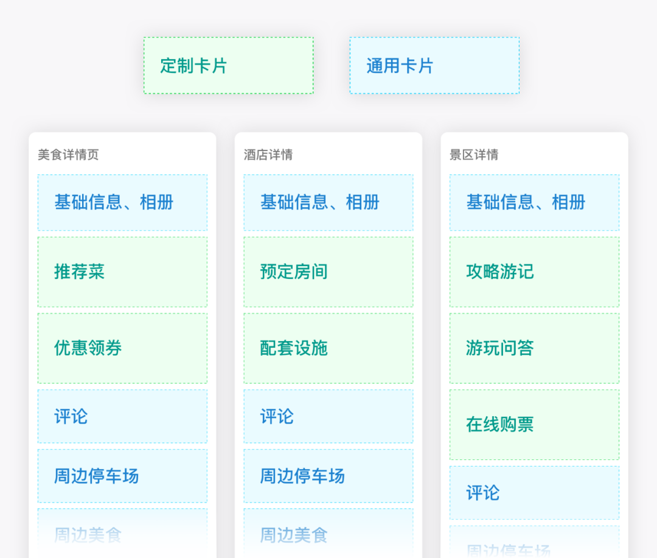This screenshot has height=558, width=657.
Task: Click the 游玩问答 card
Action: click(x=534, y=348)
